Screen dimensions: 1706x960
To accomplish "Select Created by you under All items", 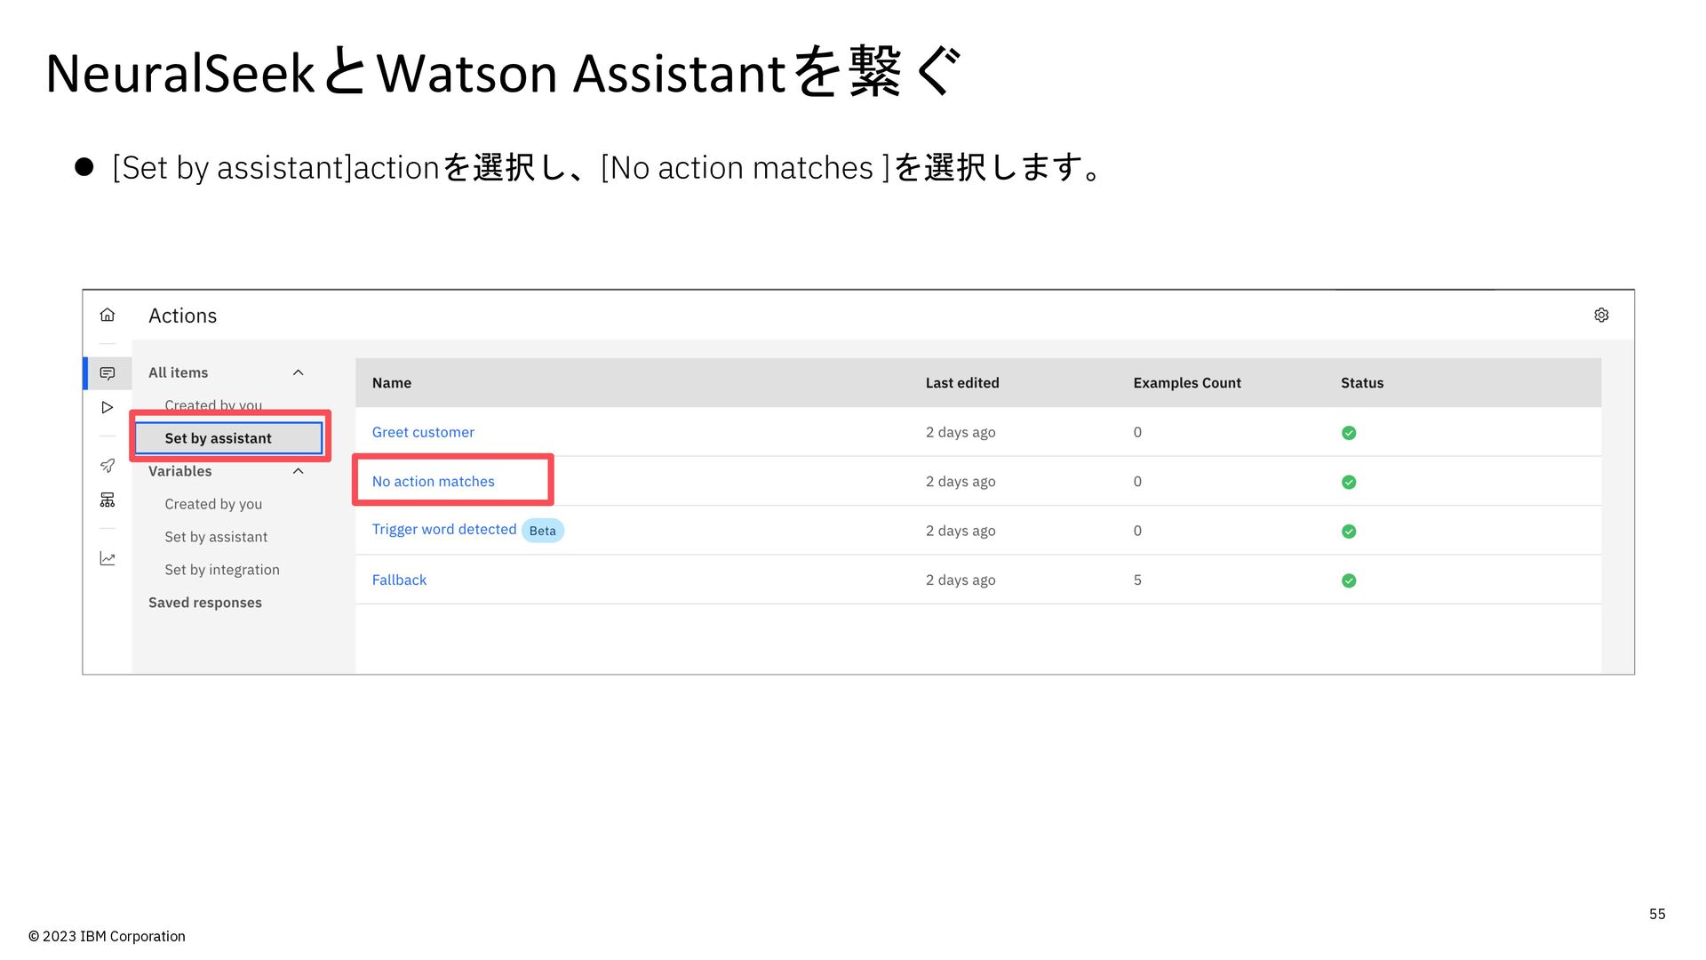I will [213, 405].
